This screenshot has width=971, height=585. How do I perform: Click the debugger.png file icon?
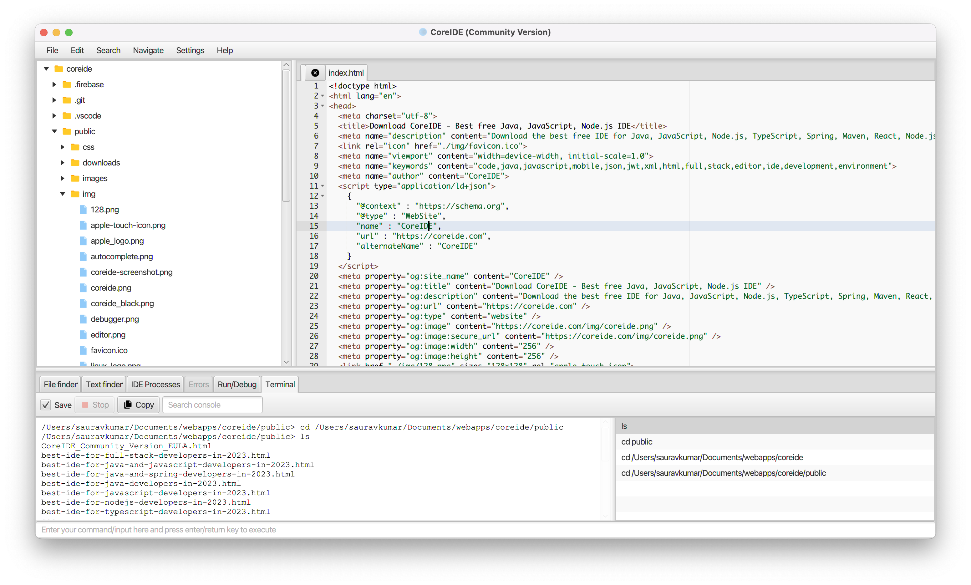(x=83, y=319)
